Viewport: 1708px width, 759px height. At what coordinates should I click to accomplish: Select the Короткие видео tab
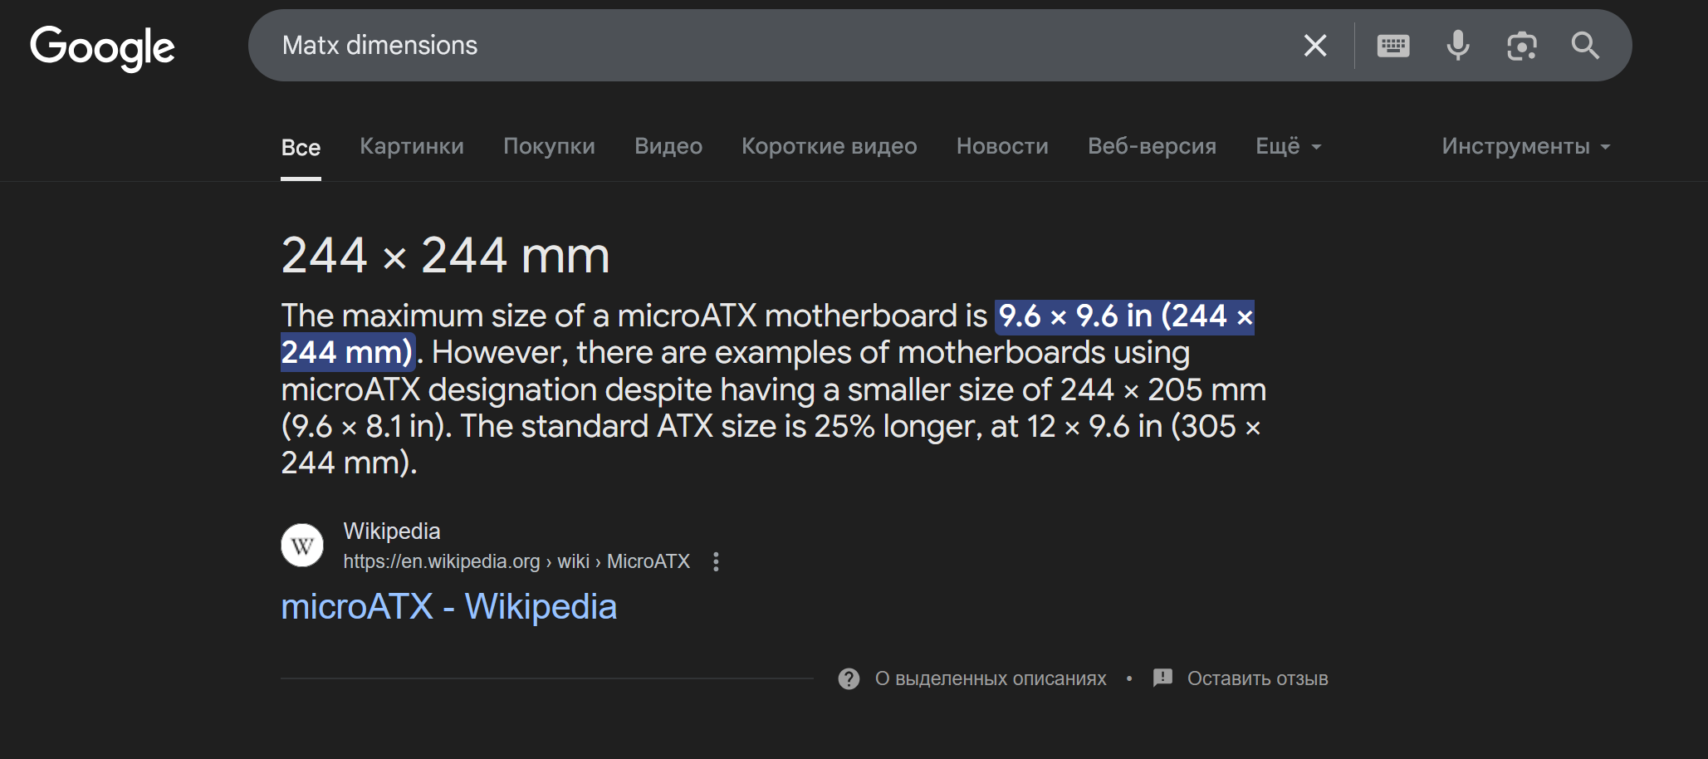point(829,147)
